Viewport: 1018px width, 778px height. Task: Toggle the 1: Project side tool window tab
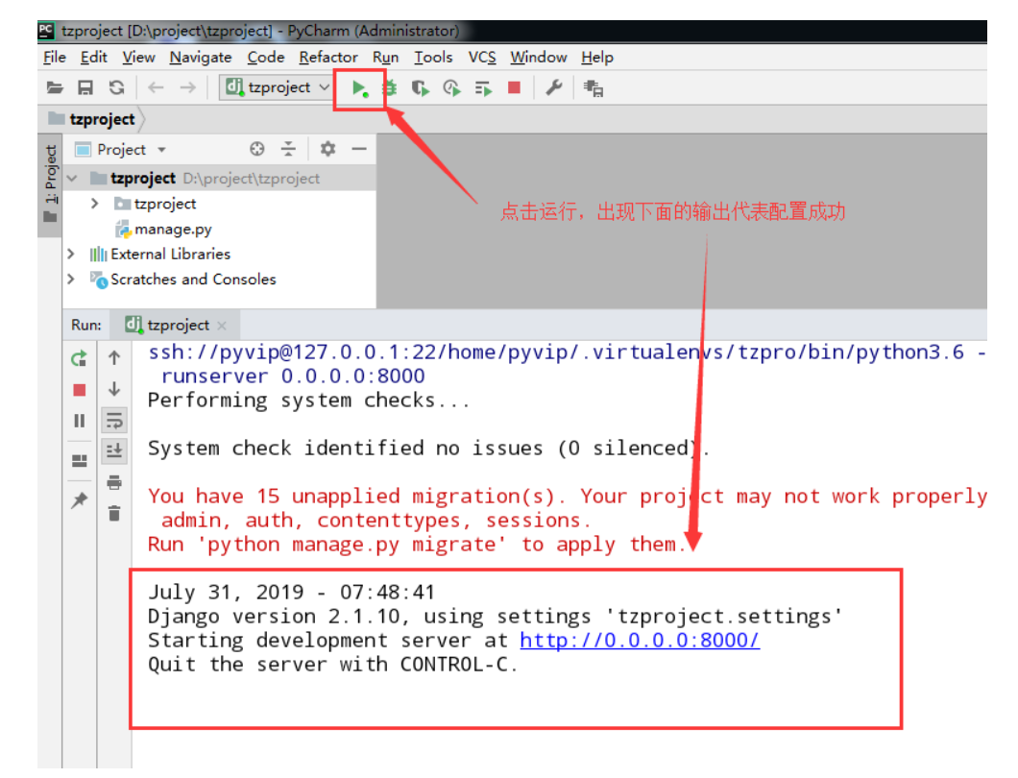point(51,183)
